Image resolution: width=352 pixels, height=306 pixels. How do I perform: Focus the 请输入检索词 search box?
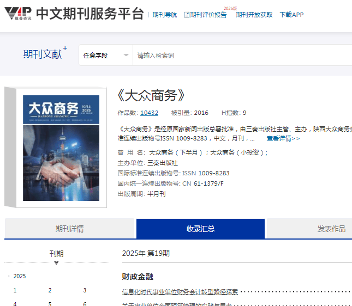click(240, 56)
